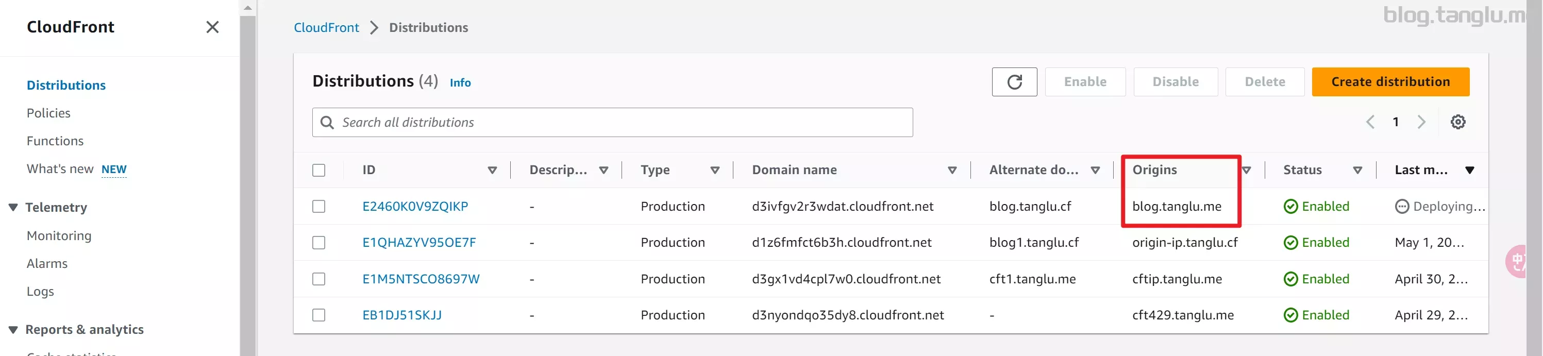This screenshot has width=1543, height=356.
Task: Click the Enabled check icon for E1QHAZYV95OE7F row
Action: (1291, 242)
